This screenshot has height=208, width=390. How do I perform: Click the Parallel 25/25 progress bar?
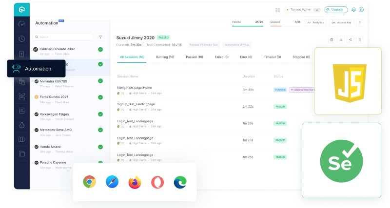[248, 26]
